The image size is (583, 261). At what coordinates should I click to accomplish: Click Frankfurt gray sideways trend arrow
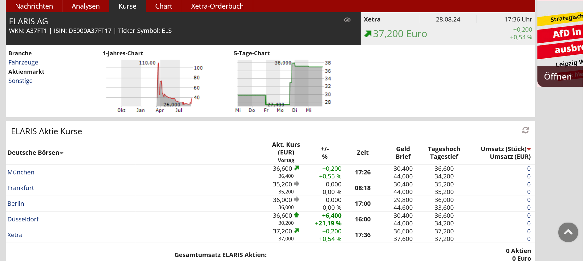click(297, 184)
